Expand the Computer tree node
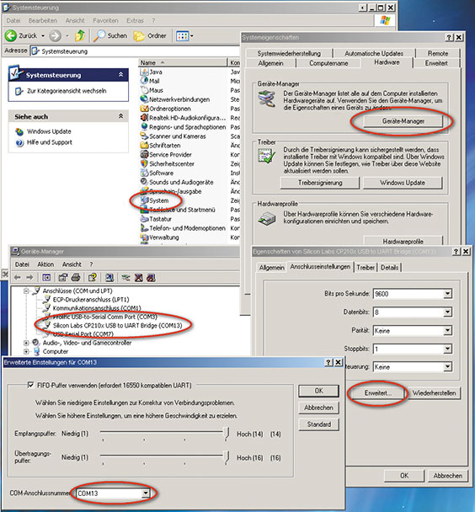This screenshot has width=475, height=512. pos(26,352)
